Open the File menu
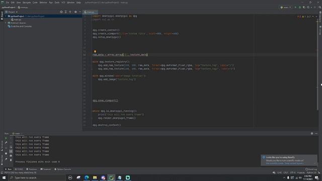 pos(8,3)
